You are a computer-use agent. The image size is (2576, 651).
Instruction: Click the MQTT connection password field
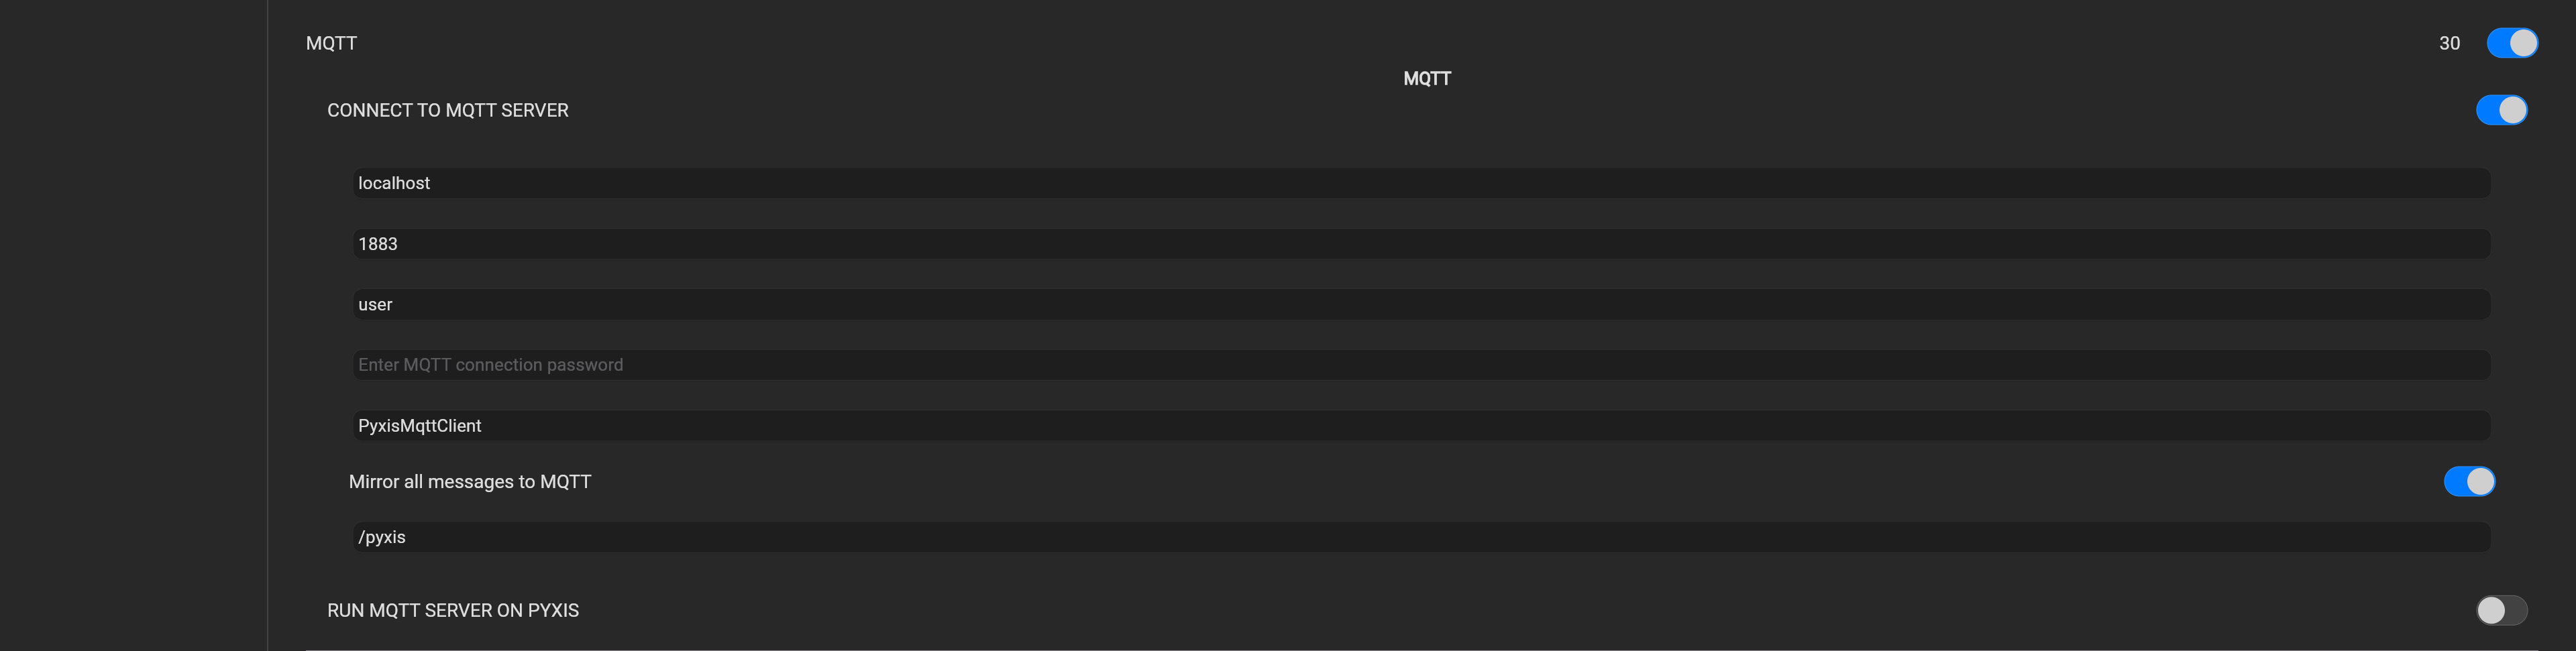coord(1420,365)
